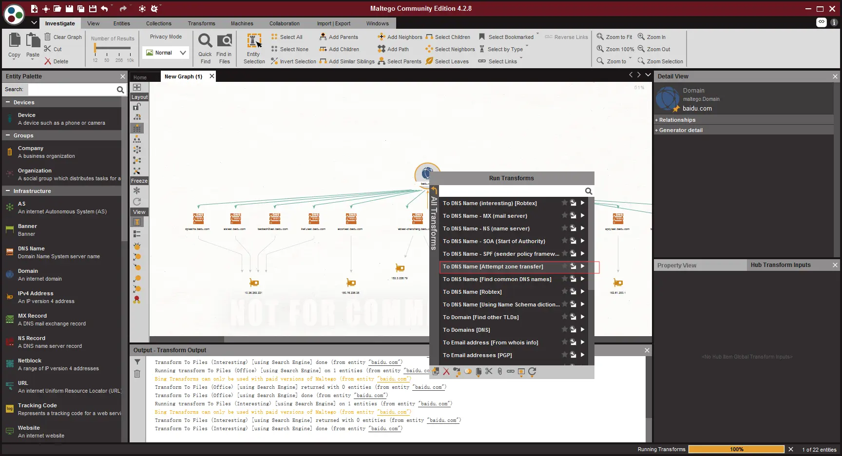Select To DNS Name [Attempt zone transfer]
Image resolution: width=842 pixels, height=456 pixels.
click(493, 266)
